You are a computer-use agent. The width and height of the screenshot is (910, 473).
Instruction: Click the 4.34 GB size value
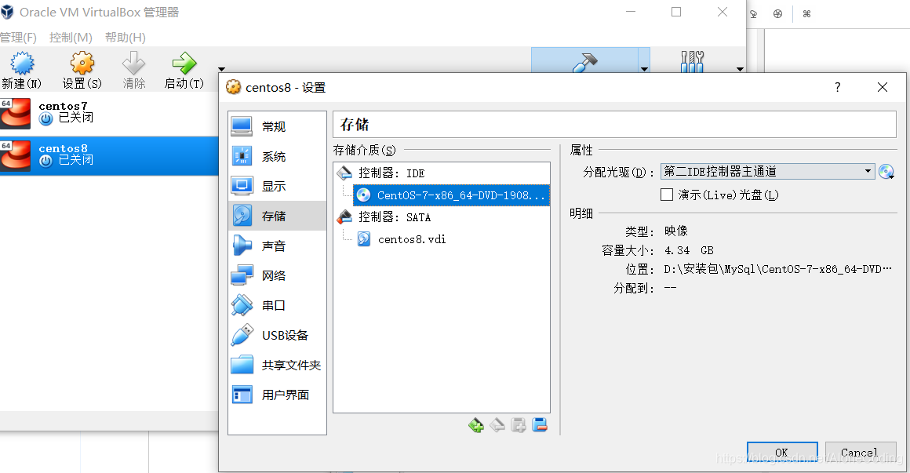click(x=689, y=250)
